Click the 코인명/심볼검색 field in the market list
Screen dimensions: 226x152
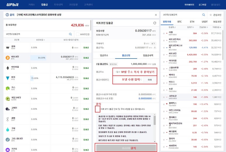pos(182,15)
